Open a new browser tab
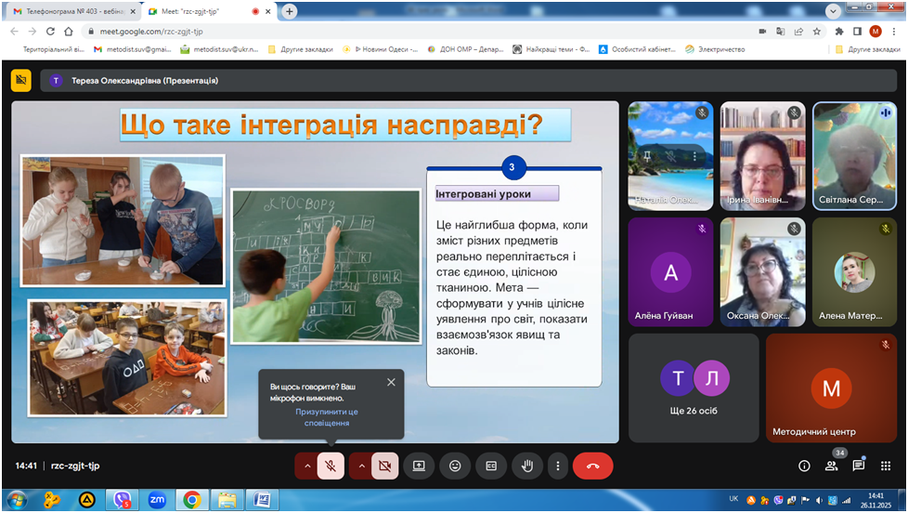Screen dimensions: 908x513 tap(290, 11)
